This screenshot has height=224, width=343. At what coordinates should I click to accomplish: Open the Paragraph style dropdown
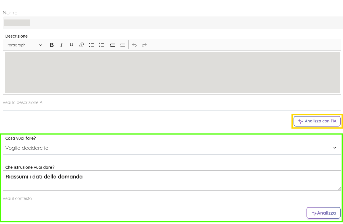[x=24, y=45]
